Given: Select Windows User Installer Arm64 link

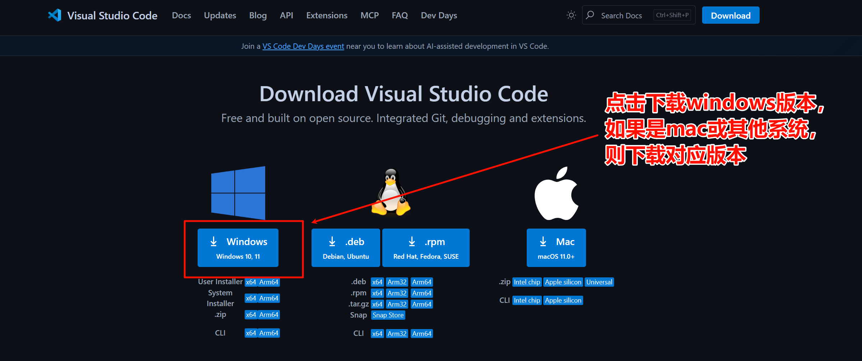Looking at the screenshot, I should 269,282.
